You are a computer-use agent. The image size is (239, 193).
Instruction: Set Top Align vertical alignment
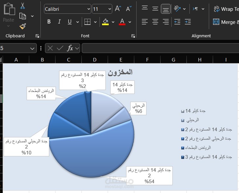tap(145, 8)
